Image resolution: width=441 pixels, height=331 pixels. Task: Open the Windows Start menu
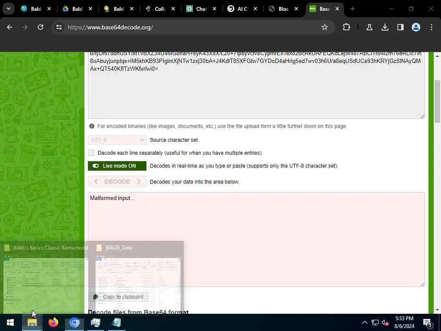[10, 322]
